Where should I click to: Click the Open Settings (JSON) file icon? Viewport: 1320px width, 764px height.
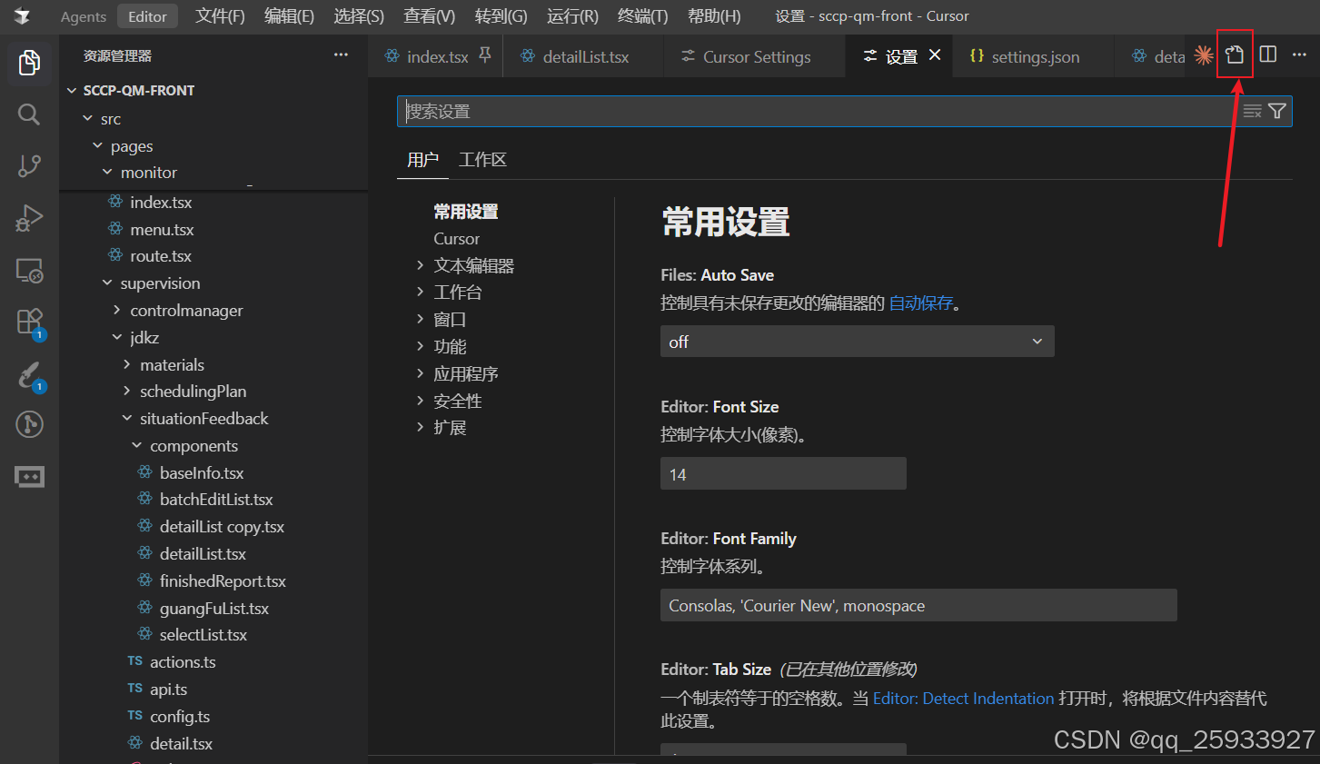coord(1235,55)
